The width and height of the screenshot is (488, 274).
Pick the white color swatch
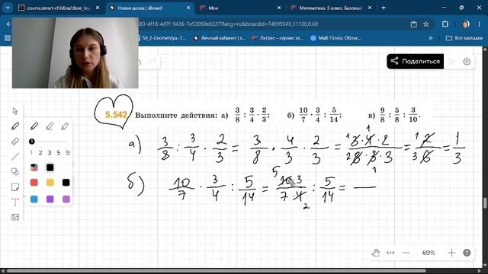pyautogui.click(x=66, y=167)
